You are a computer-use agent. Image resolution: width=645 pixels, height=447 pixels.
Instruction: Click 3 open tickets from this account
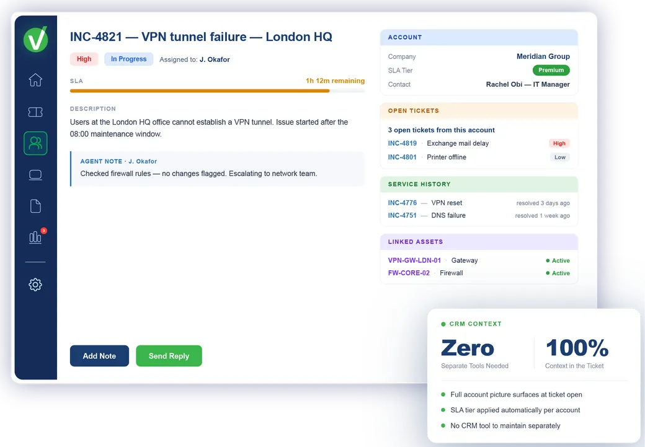[x=441, y=130]
